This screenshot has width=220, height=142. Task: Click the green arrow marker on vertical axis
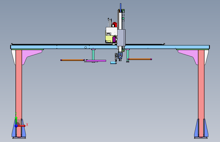click(123, 18)
